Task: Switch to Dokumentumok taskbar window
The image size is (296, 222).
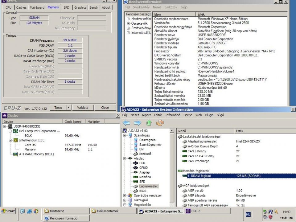Action: click(113, 211)
